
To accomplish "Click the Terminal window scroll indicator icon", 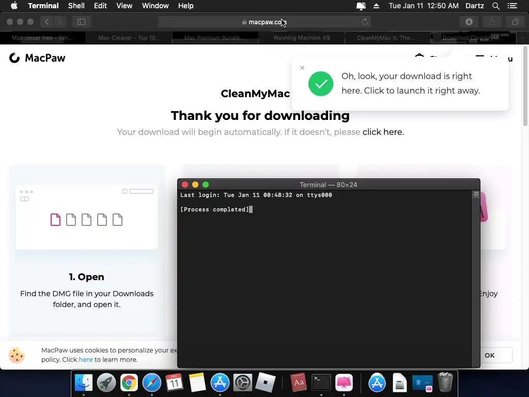I will (476, 194).
